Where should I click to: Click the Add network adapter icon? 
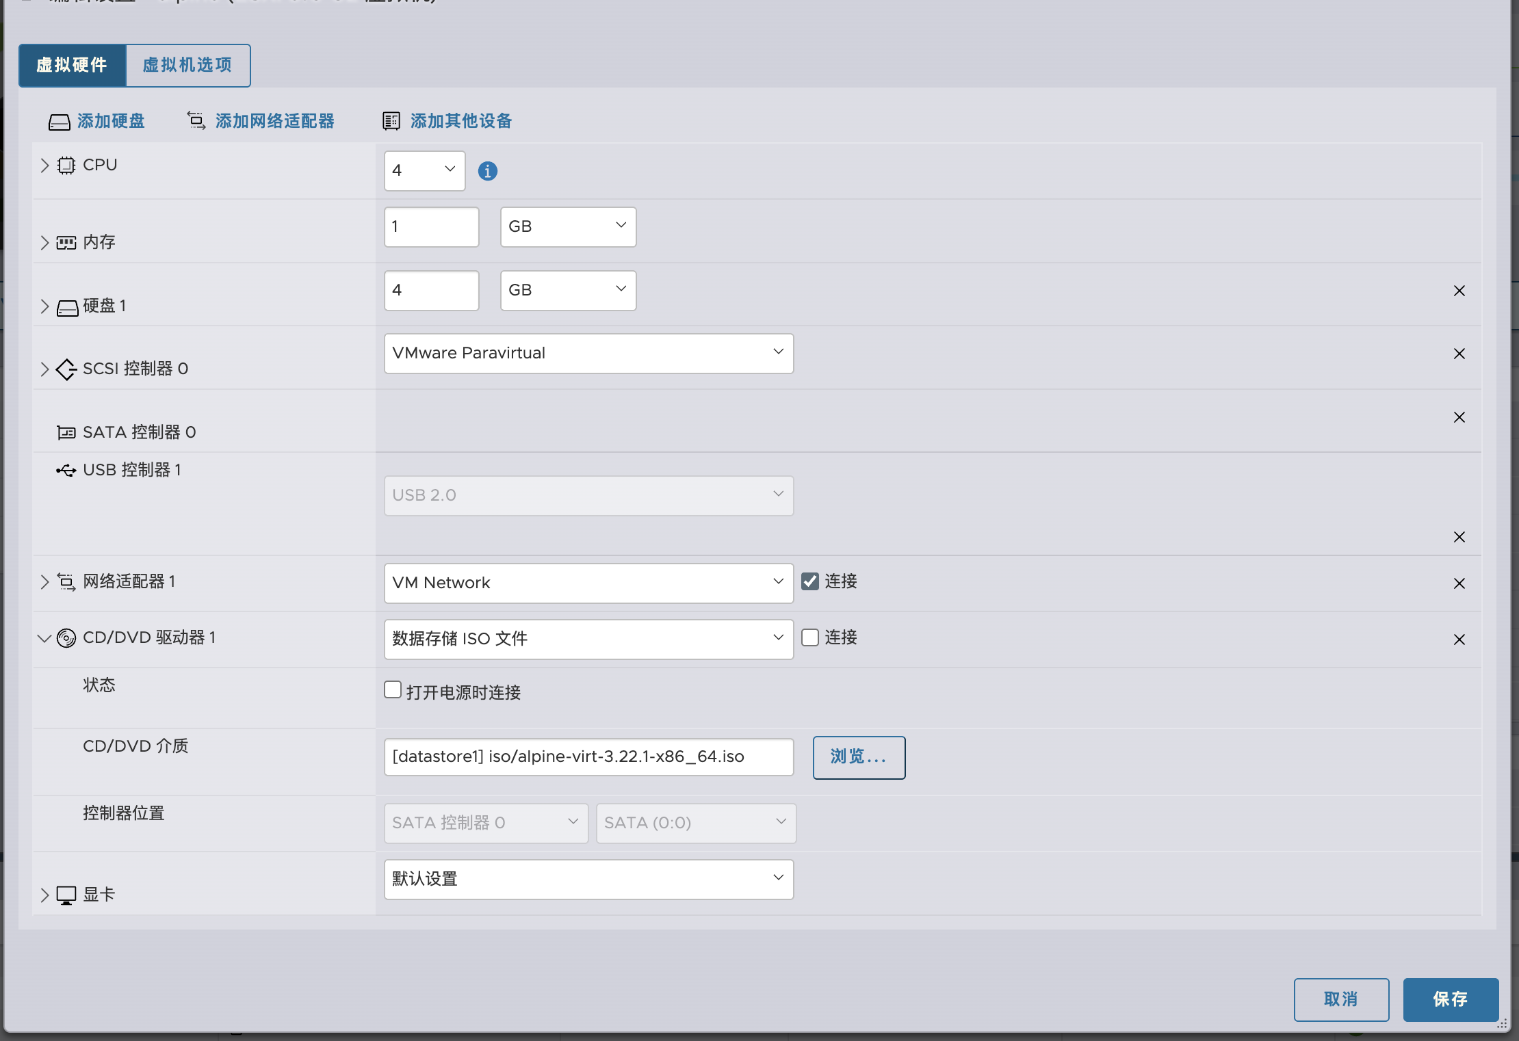(x=196, y=121)
